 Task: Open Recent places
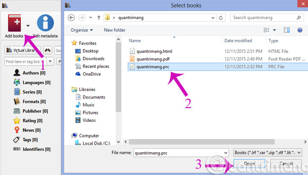pos(92,66)
